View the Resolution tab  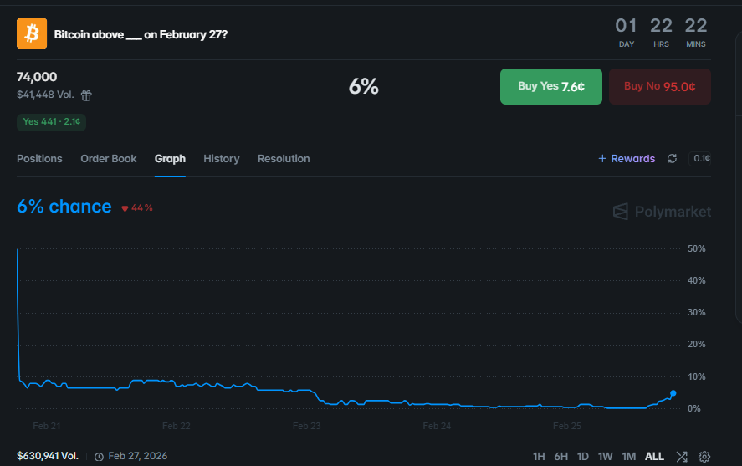point(284,158)
